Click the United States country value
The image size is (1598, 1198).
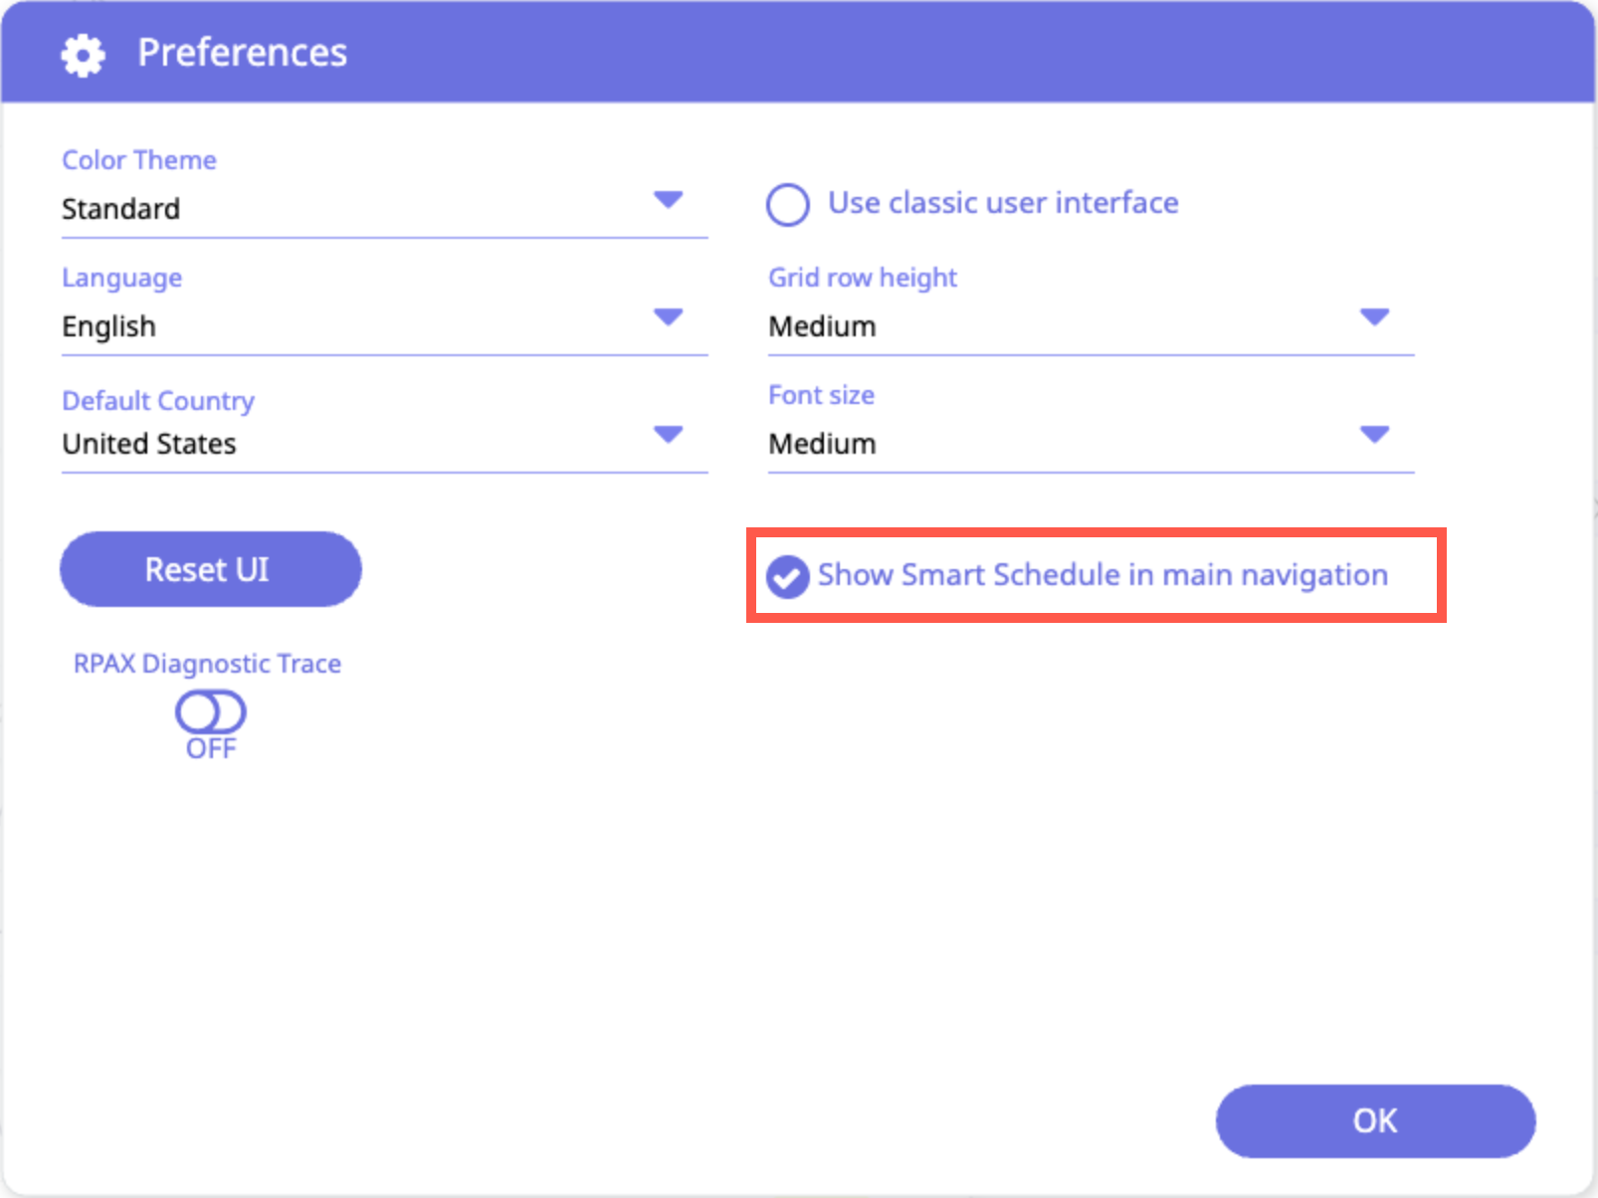149,444
